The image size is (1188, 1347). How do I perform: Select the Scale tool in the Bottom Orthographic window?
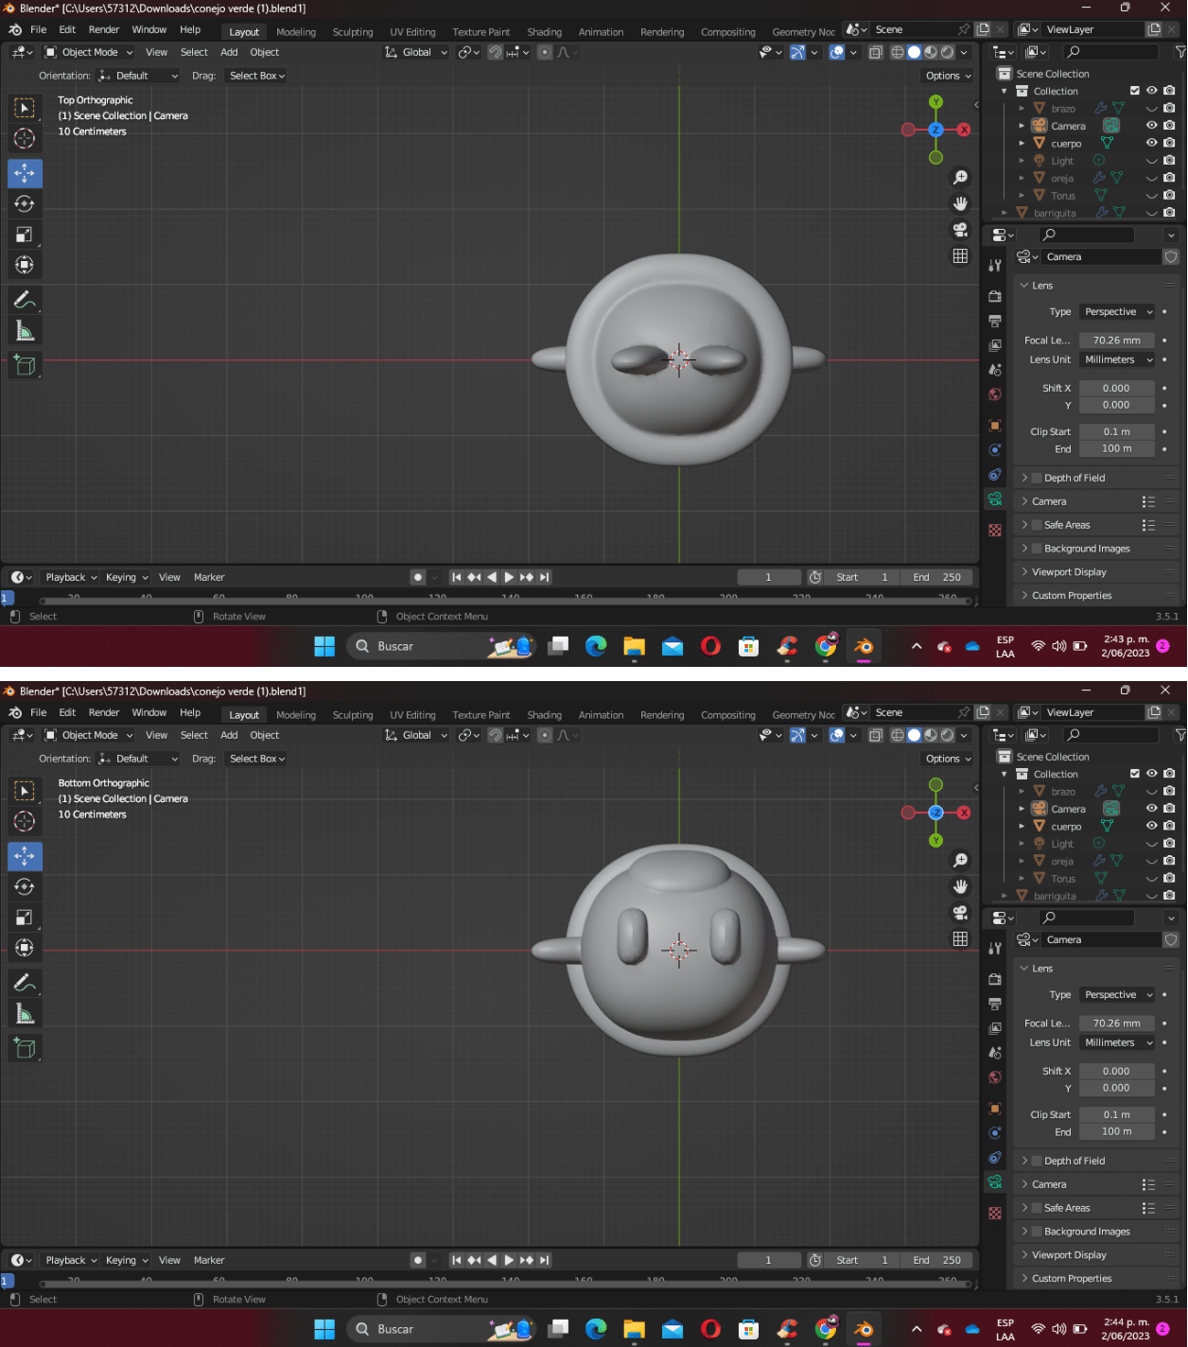coord(25,918)
